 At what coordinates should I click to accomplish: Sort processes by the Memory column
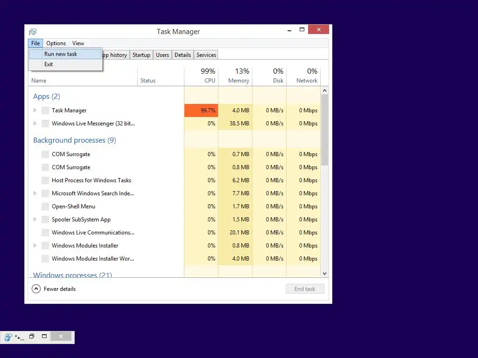235,76
